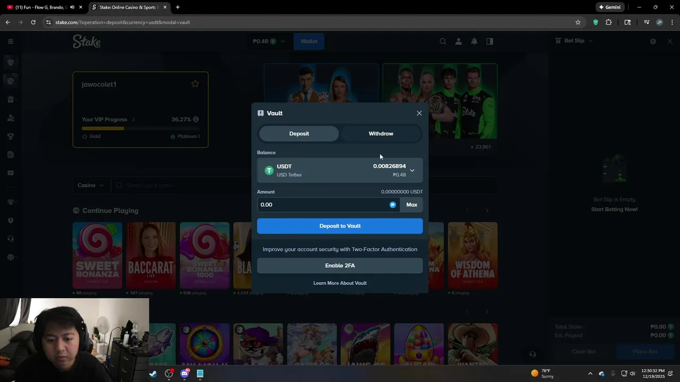Bookmark this page with star icon

(x=578, y=22)
